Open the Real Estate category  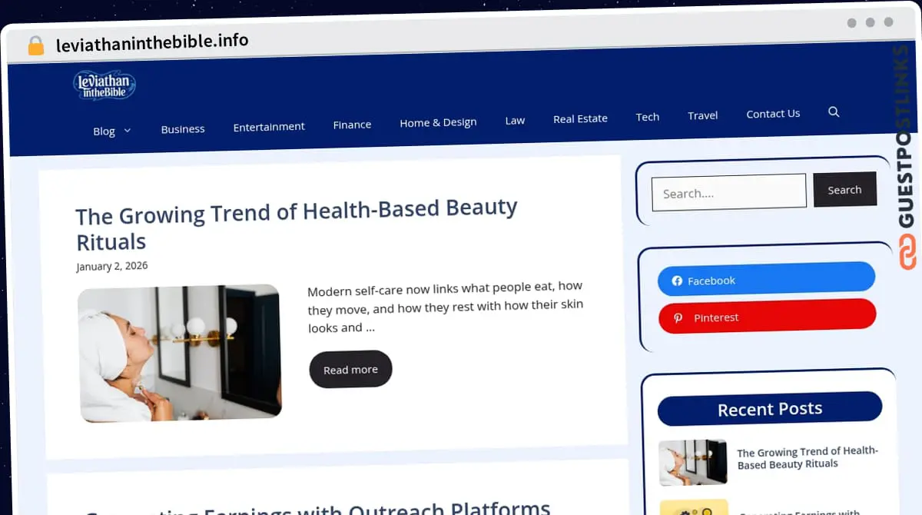coord(580,118)
